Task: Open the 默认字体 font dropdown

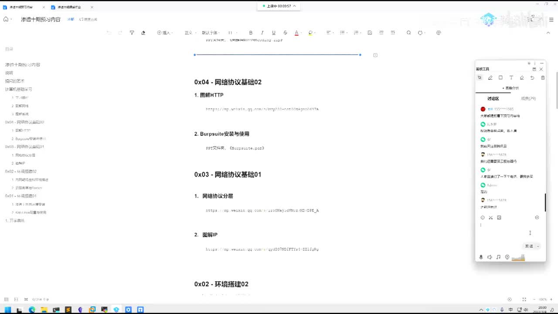Action: coord(211,33)
